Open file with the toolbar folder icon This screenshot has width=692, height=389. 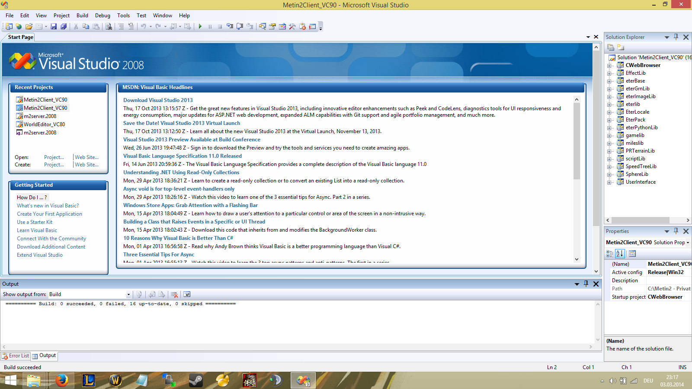click(29, 26)
